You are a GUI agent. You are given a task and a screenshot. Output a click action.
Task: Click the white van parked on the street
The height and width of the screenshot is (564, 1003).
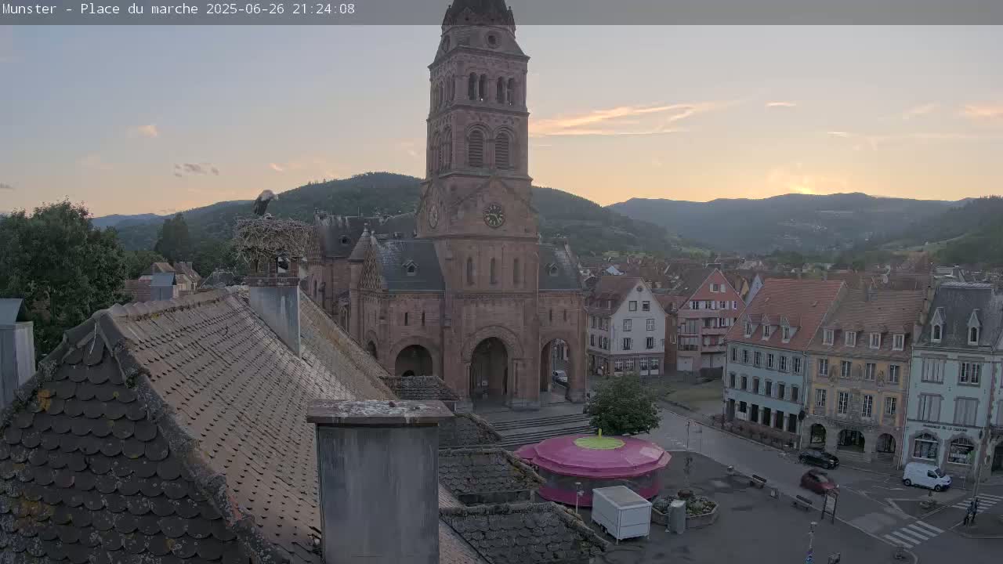point(926,475)
